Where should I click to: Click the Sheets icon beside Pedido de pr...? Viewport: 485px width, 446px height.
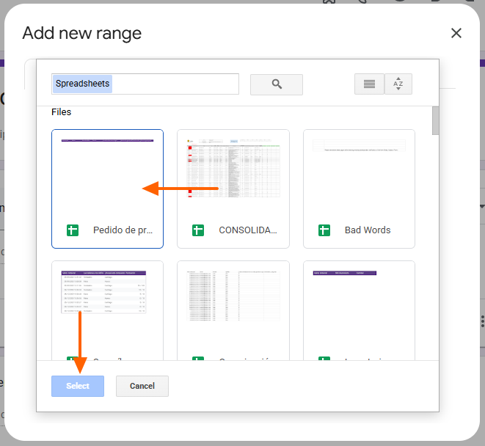[73, 230]
